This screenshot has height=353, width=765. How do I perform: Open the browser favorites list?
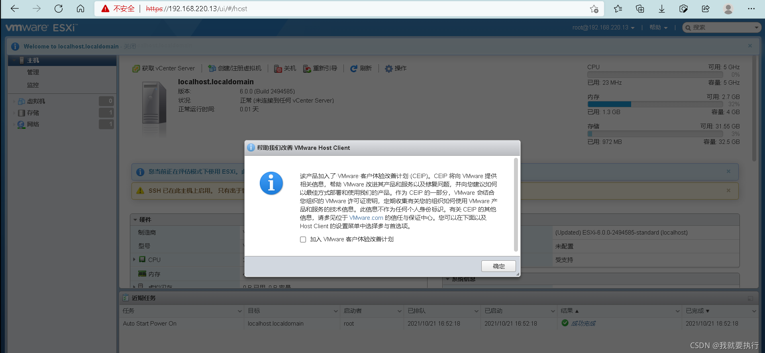pyautogui.click(x=618, y=9)
